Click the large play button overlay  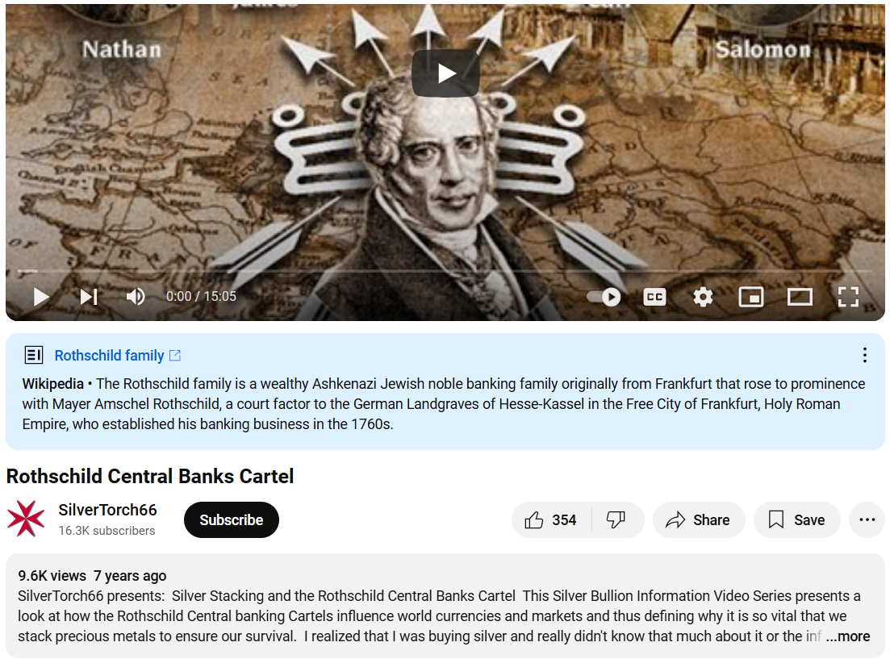445,73
